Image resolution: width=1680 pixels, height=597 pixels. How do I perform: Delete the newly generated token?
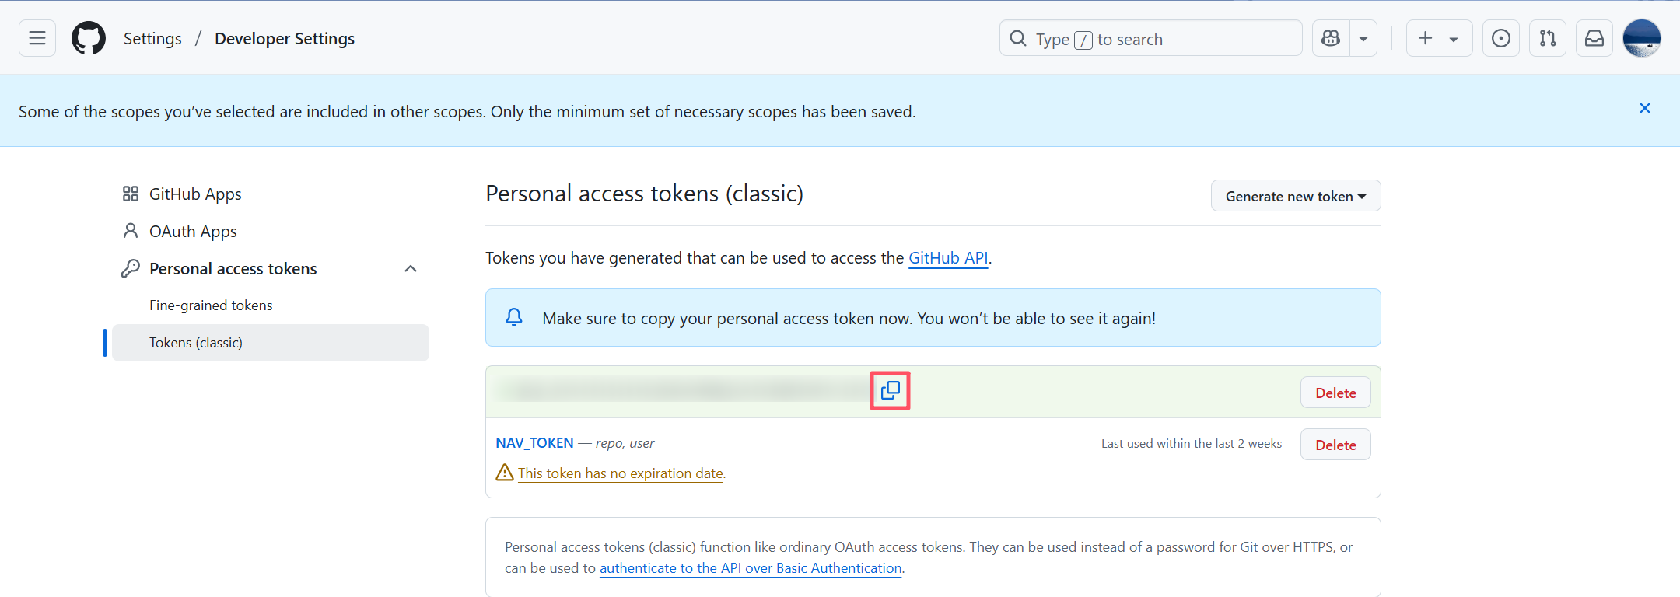(x=1335, y=393)
